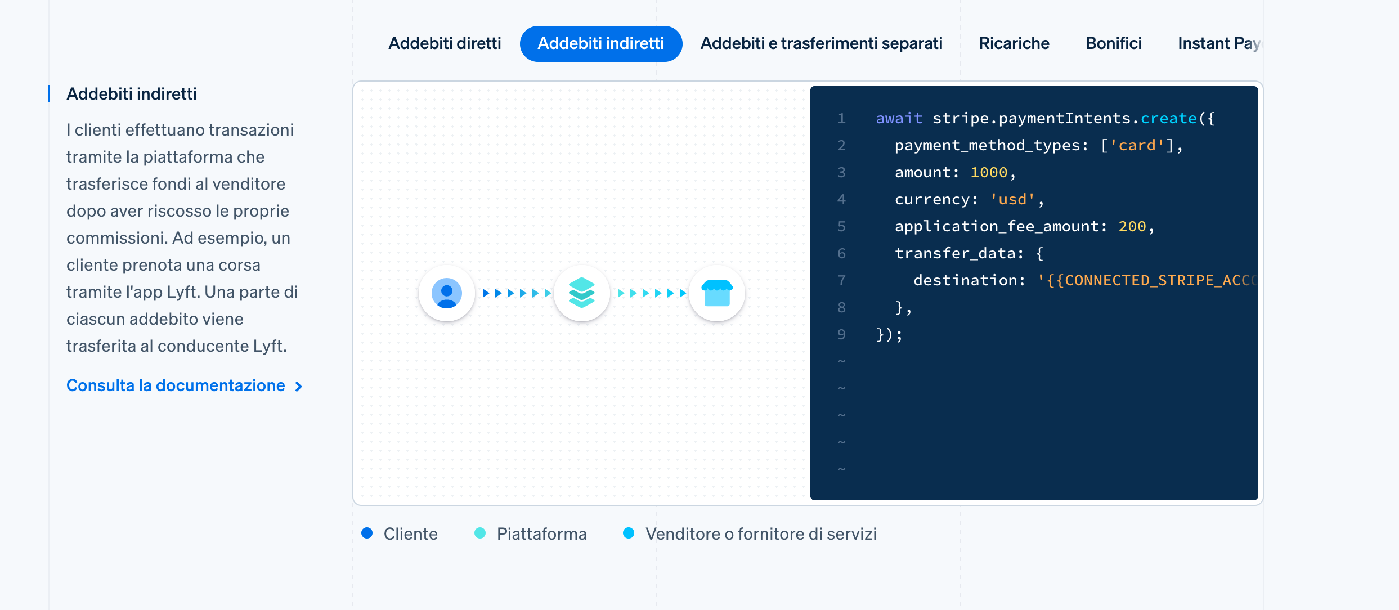Screen dimensions: 1399x610
Task: Click line number 9 in code panel
Action: (841, 334)
